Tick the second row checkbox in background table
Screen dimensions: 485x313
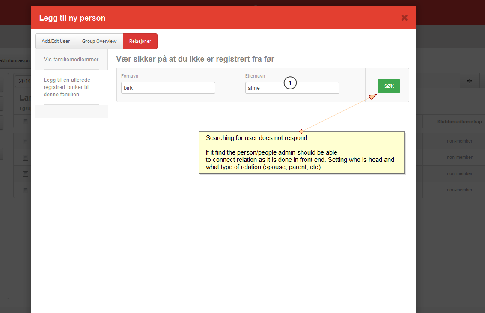click(x=25, y=158)
